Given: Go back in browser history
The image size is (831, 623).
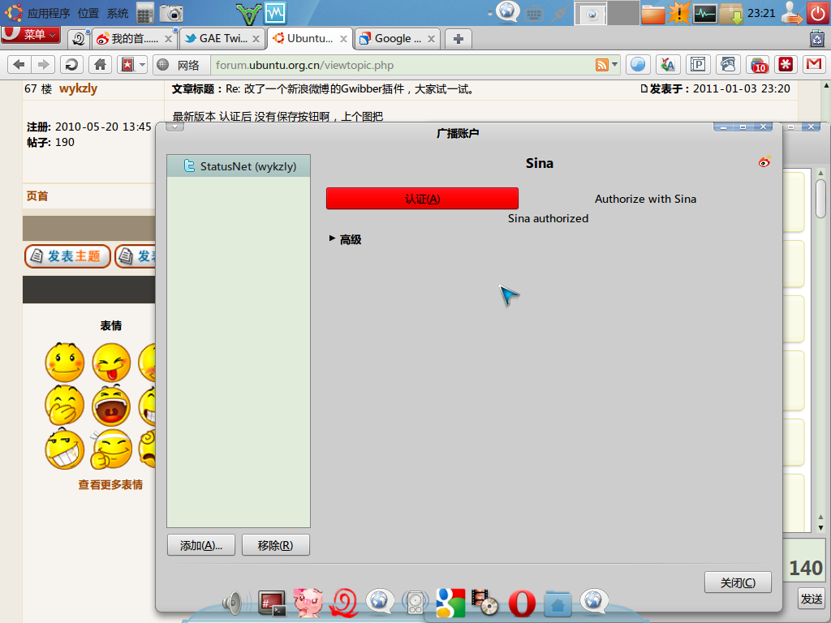Looking at the screenshot, I should click(19, 65).
